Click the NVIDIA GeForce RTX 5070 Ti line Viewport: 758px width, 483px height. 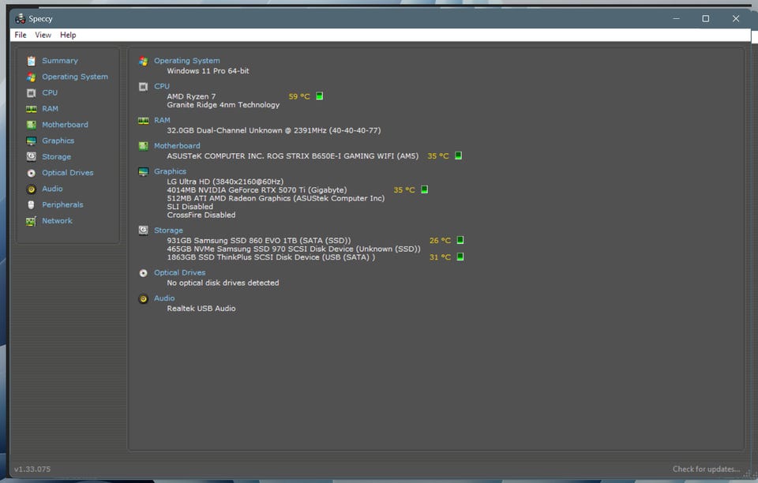tap(257, 190)
